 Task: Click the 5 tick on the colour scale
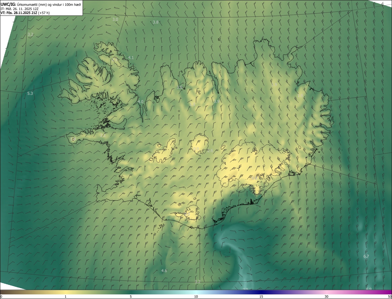click(131, 297)
